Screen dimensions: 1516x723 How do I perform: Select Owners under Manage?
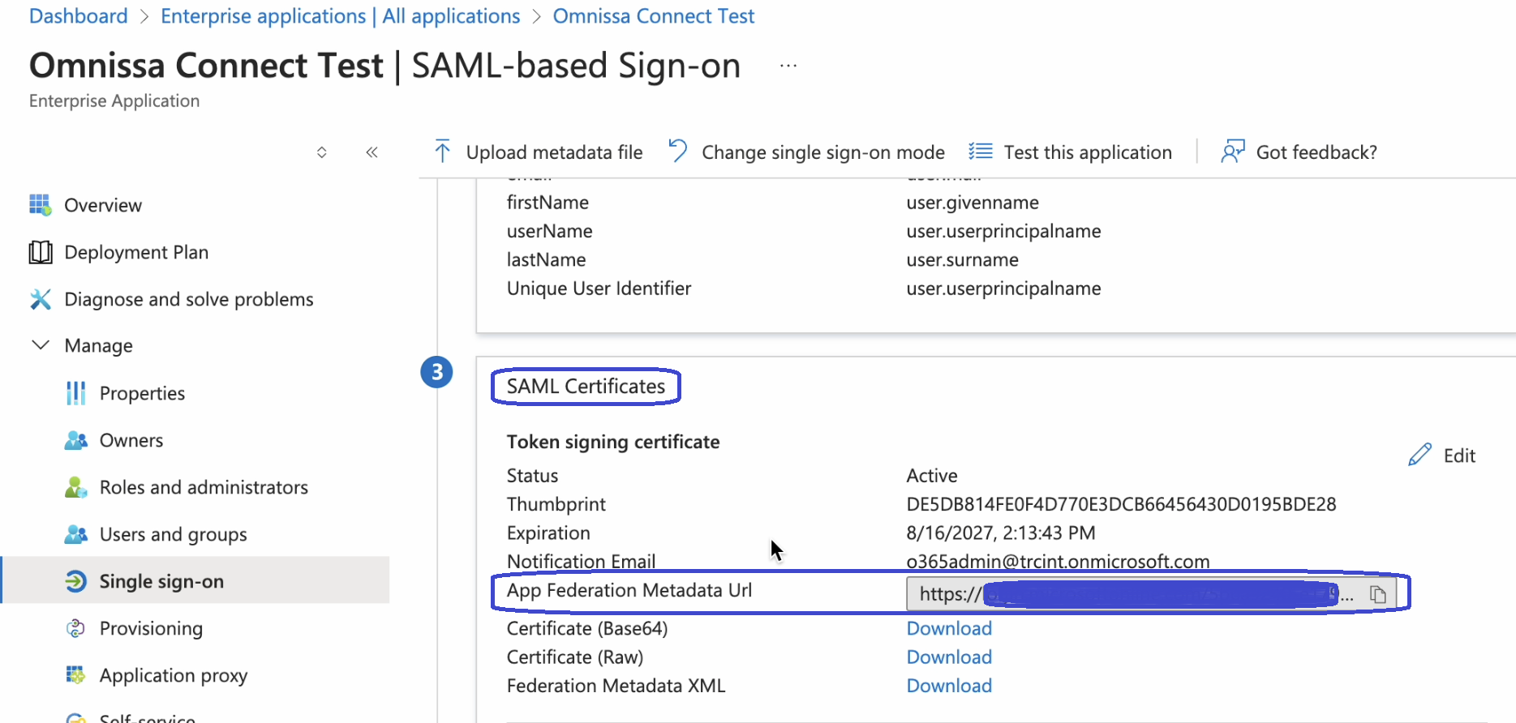click(x=131, y=440)
